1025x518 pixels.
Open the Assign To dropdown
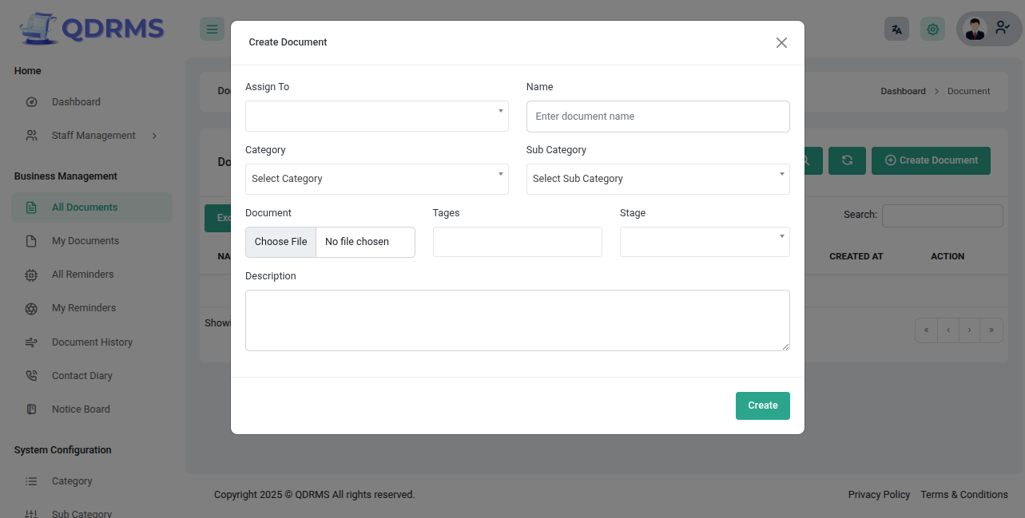[376, 117]
